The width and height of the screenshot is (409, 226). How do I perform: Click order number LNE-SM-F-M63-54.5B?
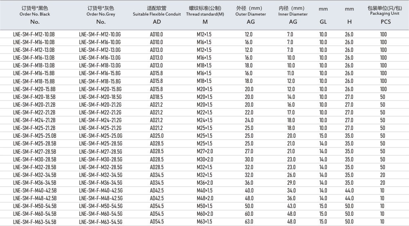click(34, 222)
